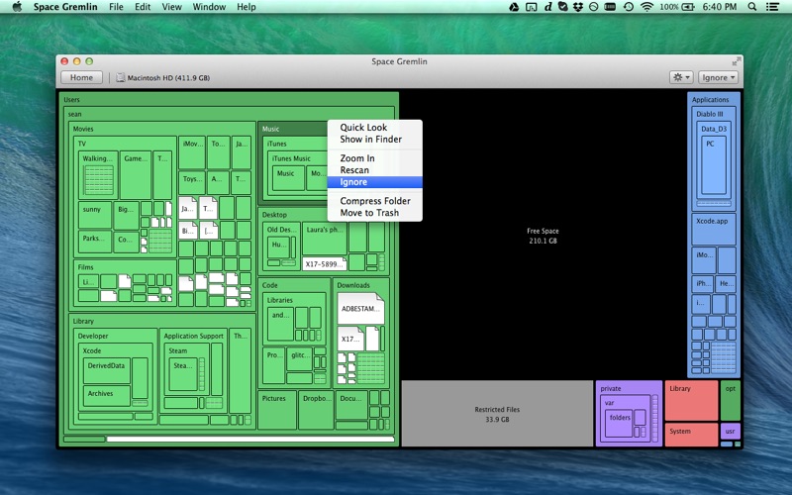Viewport: 792px width, 495px height.
Task: Click the 'Ja...' file icon in Movies
Action: point(187,208)
